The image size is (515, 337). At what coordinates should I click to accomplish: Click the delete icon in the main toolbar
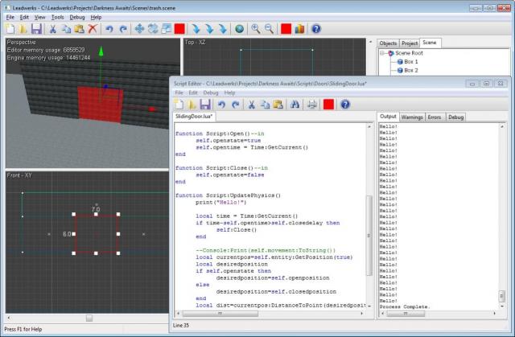coord(93,28)
